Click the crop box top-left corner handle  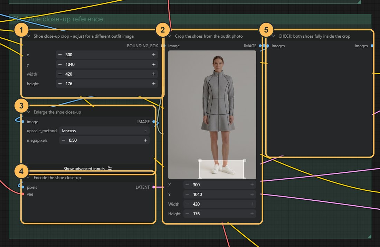click(x=200, y=161)
